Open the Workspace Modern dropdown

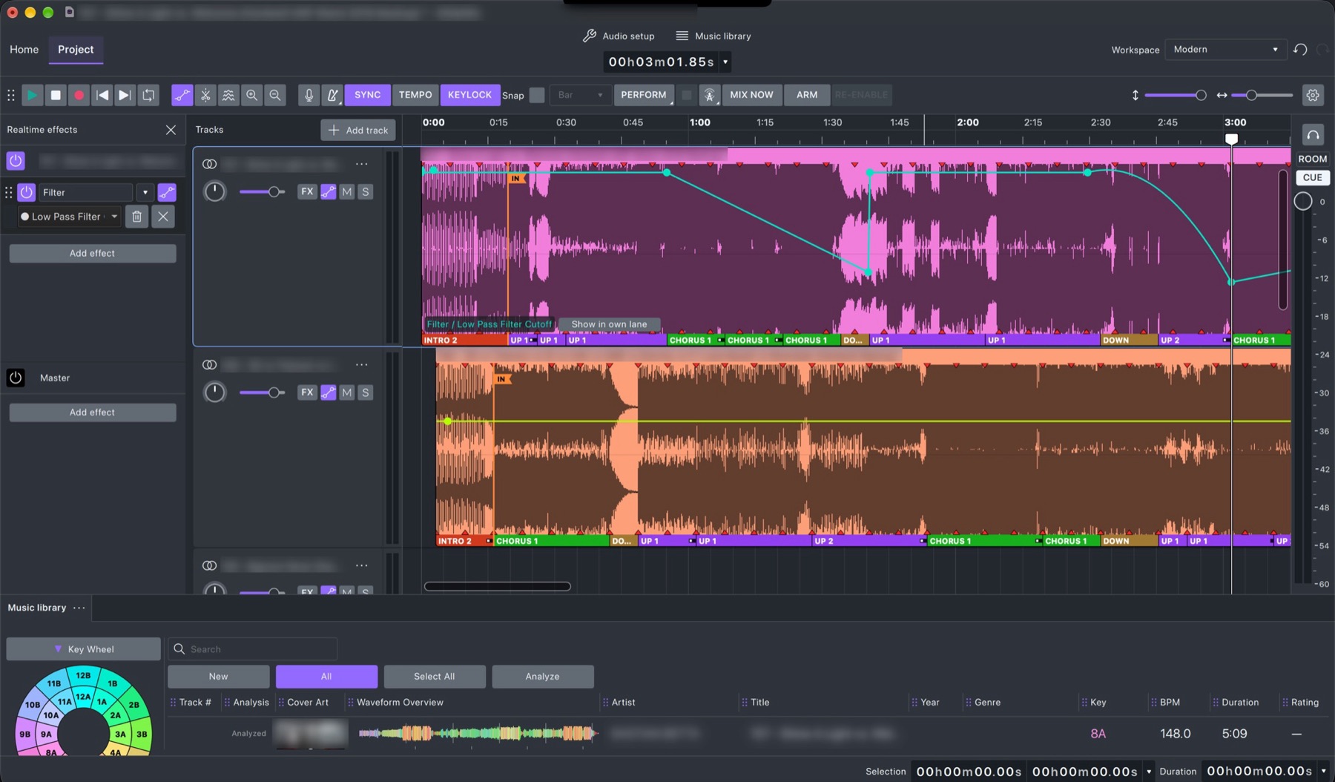coord(1225,50)
